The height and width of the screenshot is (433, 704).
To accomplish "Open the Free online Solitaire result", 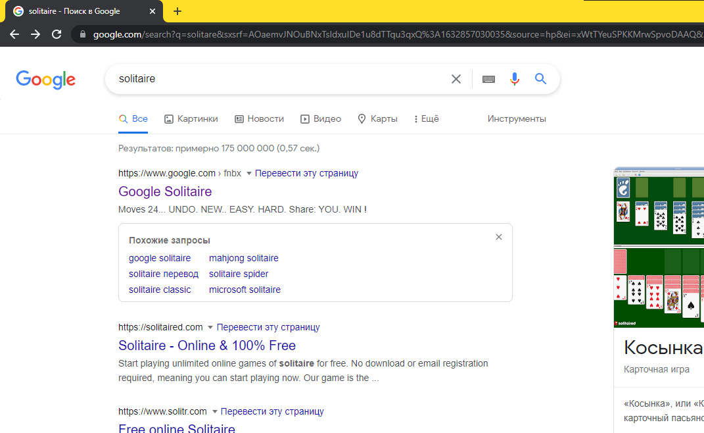I will (176, 428).
